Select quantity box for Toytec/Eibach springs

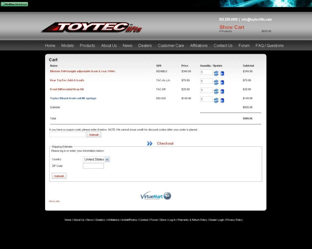(x=206, y=99)
